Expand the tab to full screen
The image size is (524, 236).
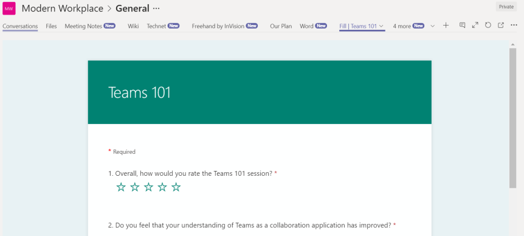pos(475,25)
